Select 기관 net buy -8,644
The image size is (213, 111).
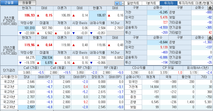tap(158, 42)
